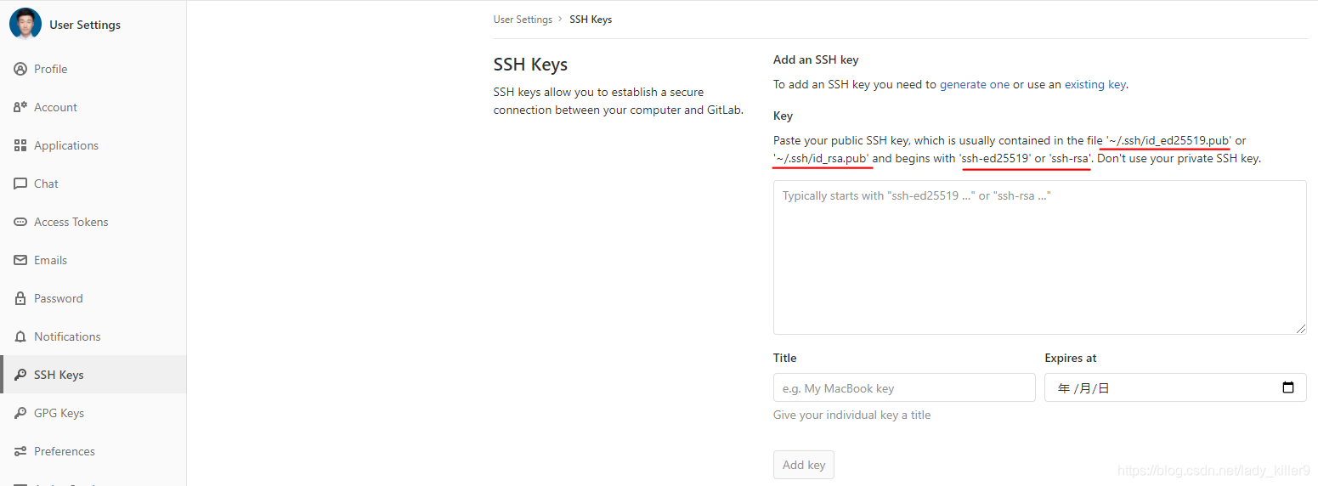Open Password settings

[x=93, y=298]
